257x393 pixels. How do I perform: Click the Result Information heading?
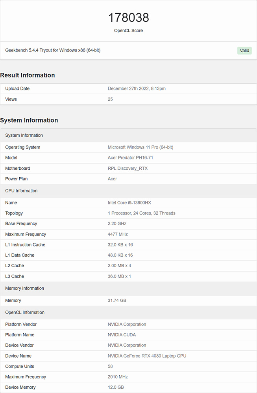[28, 75]
